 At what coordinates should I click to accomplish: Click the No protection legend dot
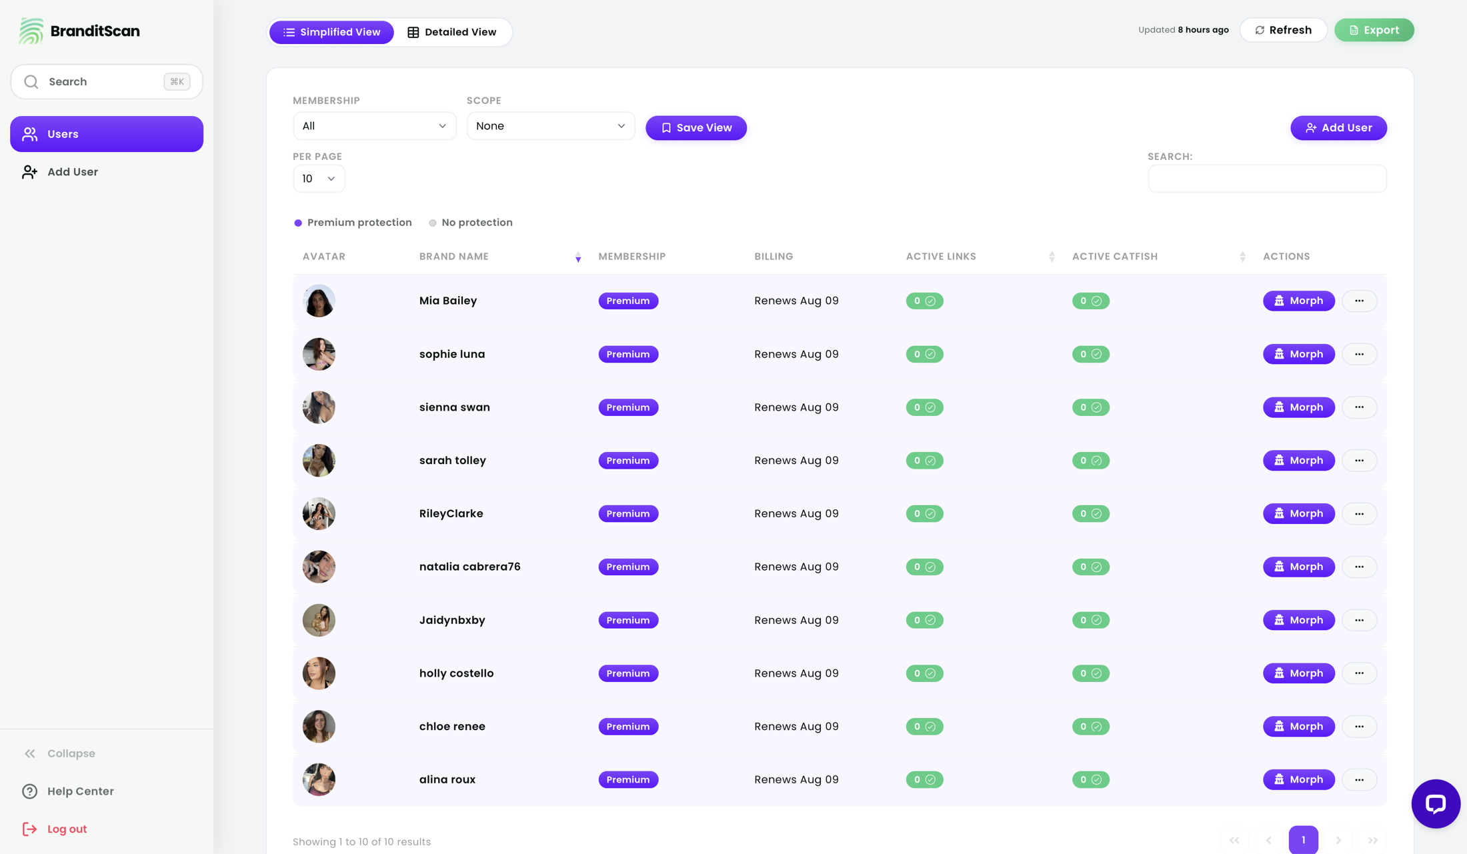click(x=432, y=223)
